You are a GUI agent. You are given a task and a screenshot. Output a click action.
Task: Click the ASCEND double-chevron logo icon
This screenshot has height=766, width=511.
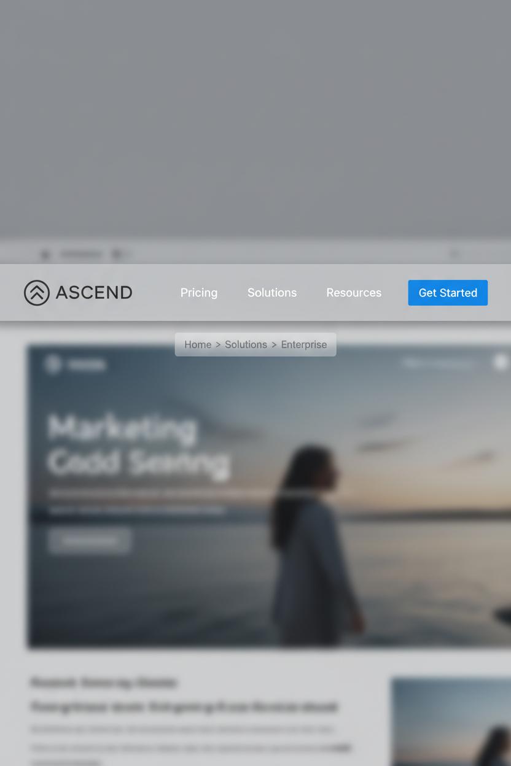[x=37, y=293]
